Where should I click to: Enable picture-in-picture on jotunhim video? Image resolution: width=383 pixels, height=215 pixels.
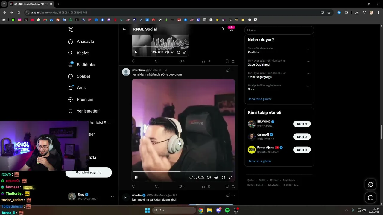(x=223, y=177)
